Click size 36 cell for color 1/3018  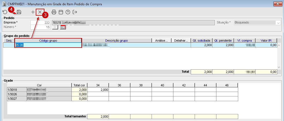(120, 90)
